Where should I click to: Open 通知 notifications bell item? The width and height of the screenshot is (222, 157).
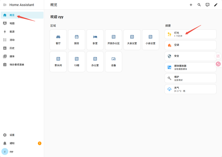pos(22,143)
